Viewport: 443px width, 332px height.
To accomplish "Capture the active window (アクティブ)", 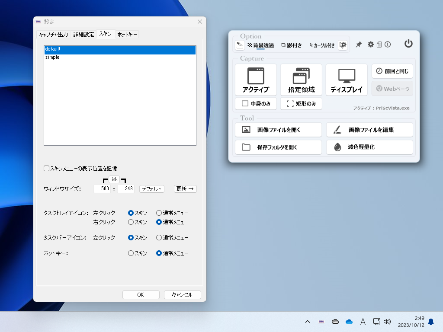I will pyautogui.click(x=255, y=80).
